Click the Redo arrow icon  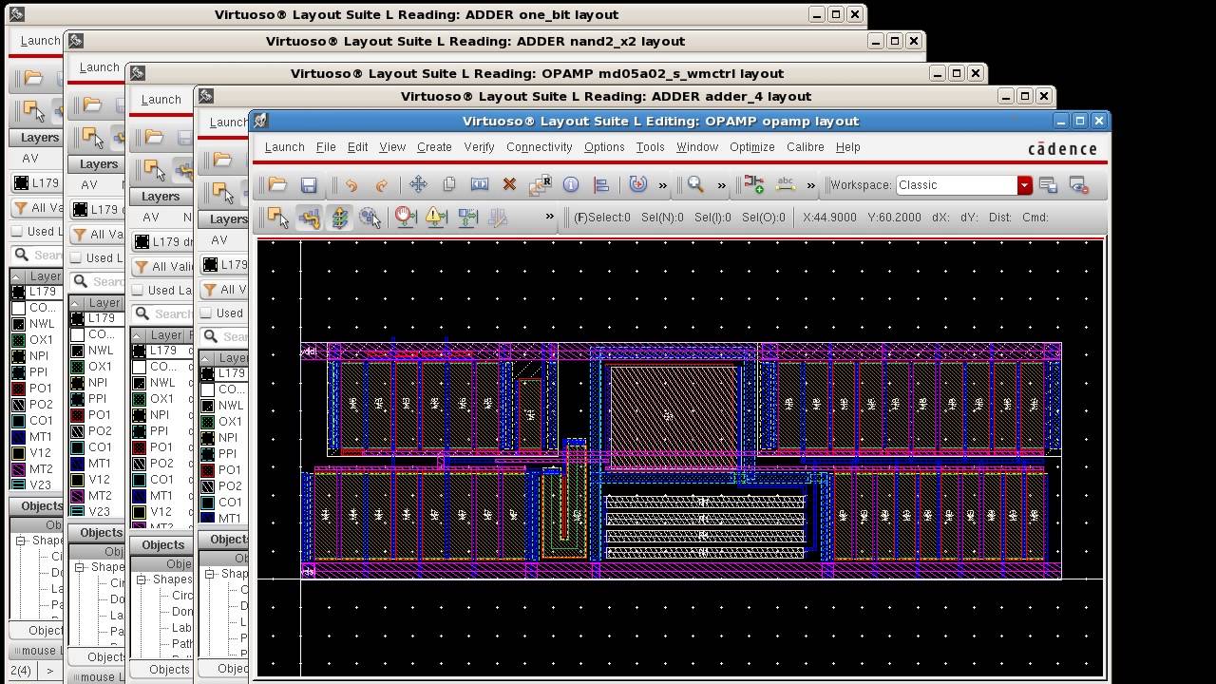click(382, 185)
